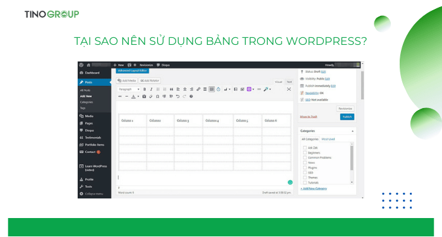Expand purple shortcode dropdown arrow
Screen dimensions: 442x237
(x=253, y=90)
